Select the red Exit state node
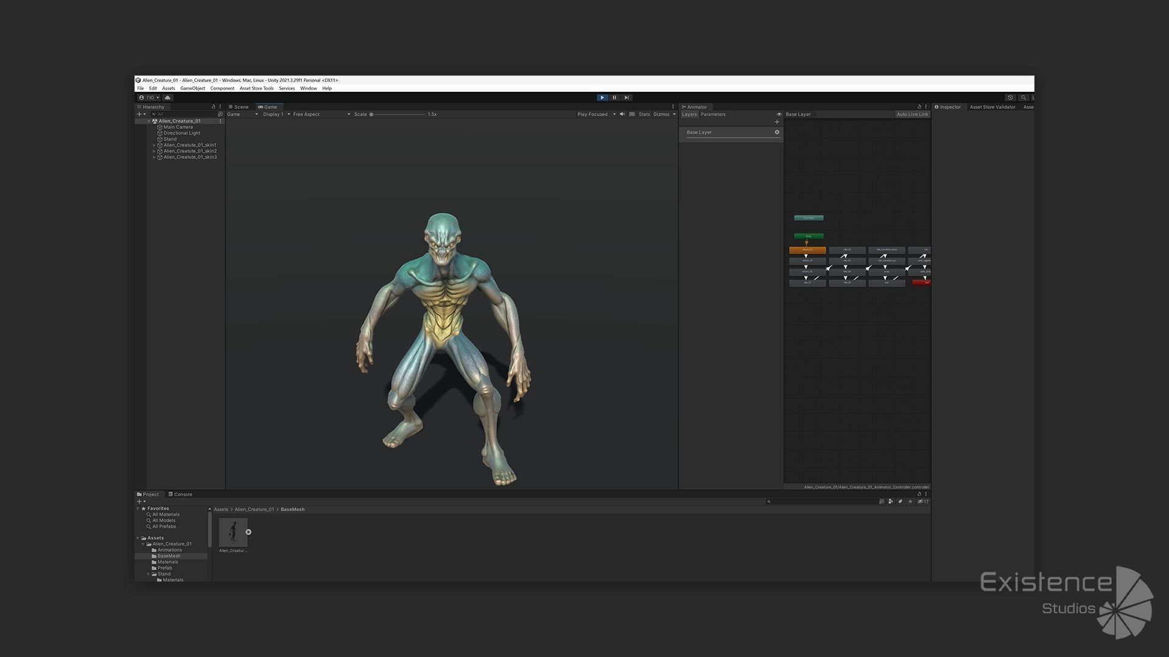 (x=922, y=282)
